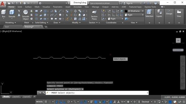The height and width of the screenshot is (104, 186).
Task: Open the Section Plane tool
Action: 94,15
